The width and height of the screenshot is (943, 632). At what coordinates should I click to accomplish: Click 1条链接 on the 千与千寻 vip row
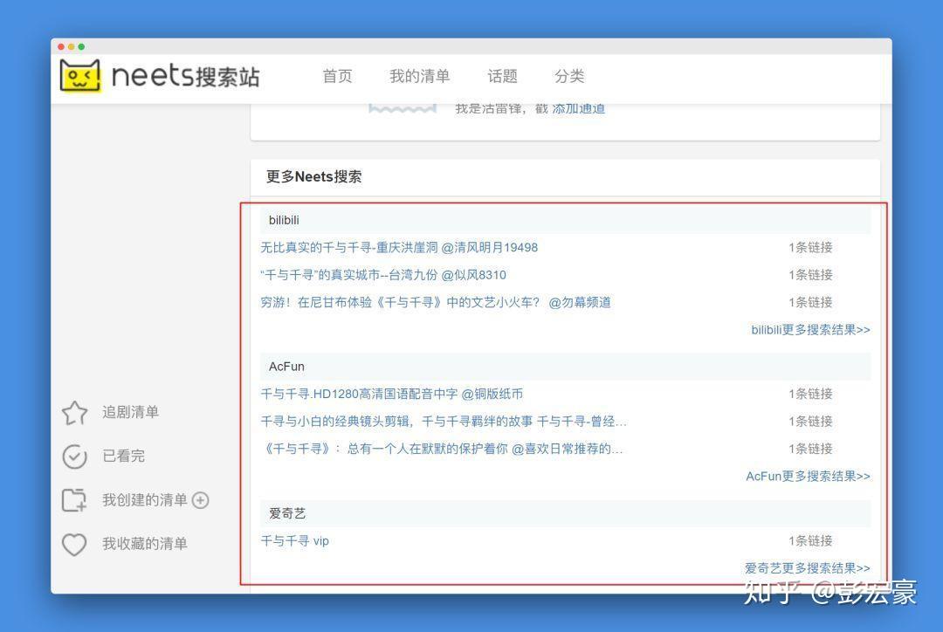(x=810, y=541)
